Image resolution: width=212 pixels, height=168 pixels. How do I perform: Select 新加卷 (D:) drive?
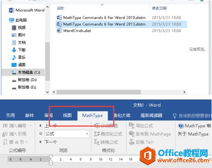click(24, 80)
